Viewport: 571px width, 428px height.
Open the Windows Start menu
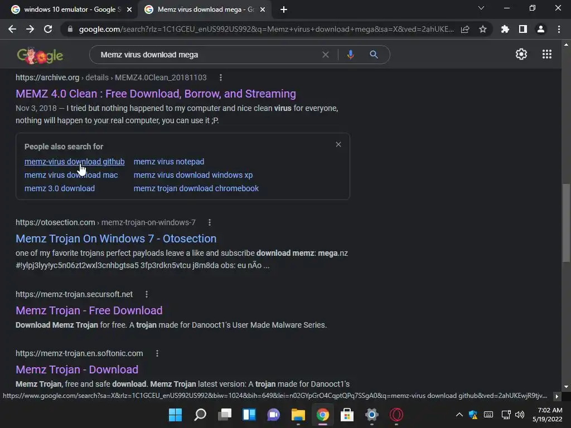point(175,415)
